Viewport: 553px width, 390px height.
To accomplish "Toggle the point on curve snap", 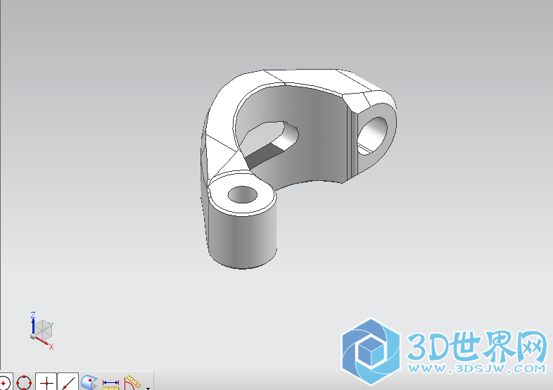I will 68,382.
